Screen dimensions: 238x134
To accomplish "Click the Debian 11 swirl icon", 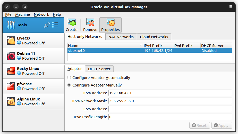I will (11, 56).
